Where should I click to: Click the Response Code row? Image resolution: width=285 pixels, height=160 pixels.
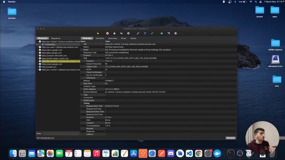click(159, 52)
